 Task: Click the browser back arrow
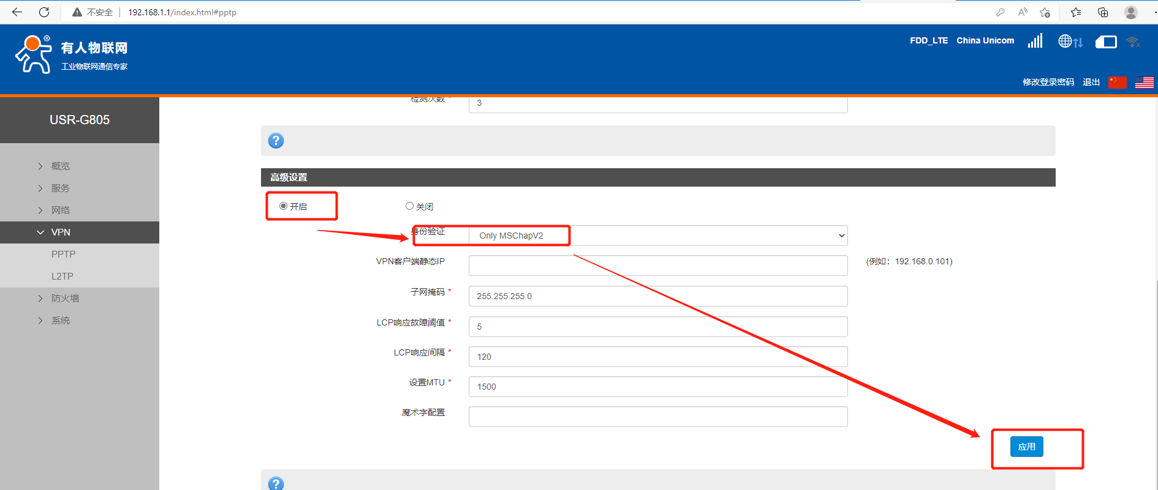click(17, 12)
